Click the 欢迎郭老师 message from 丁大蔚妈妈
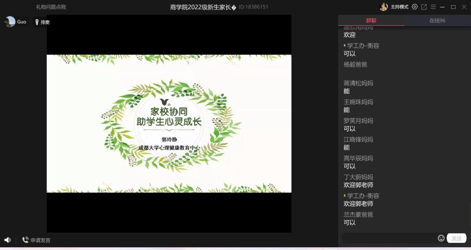The height and width of the screenshot is (250, 471). pos(358,185)
